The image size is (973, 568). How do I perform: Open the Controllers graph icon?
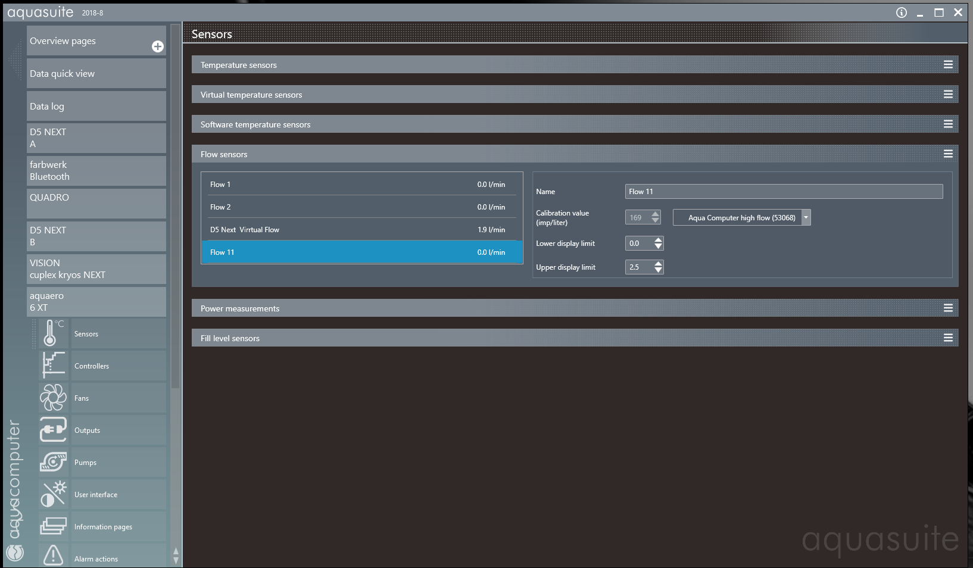tap(53, 366)
